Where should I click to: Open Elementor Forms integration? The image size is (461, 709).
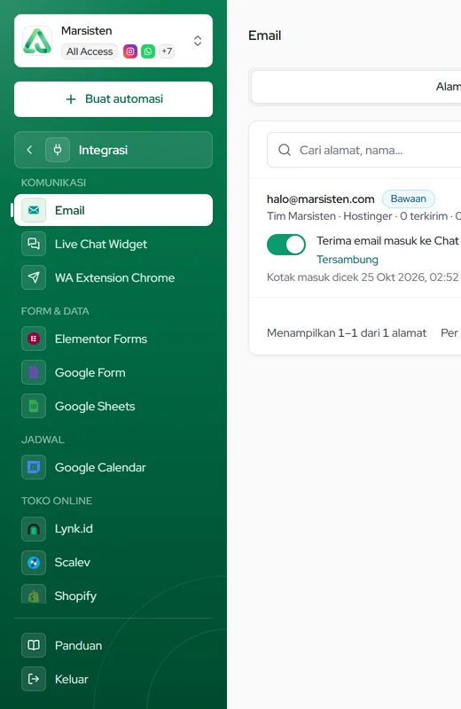point(113,339)
